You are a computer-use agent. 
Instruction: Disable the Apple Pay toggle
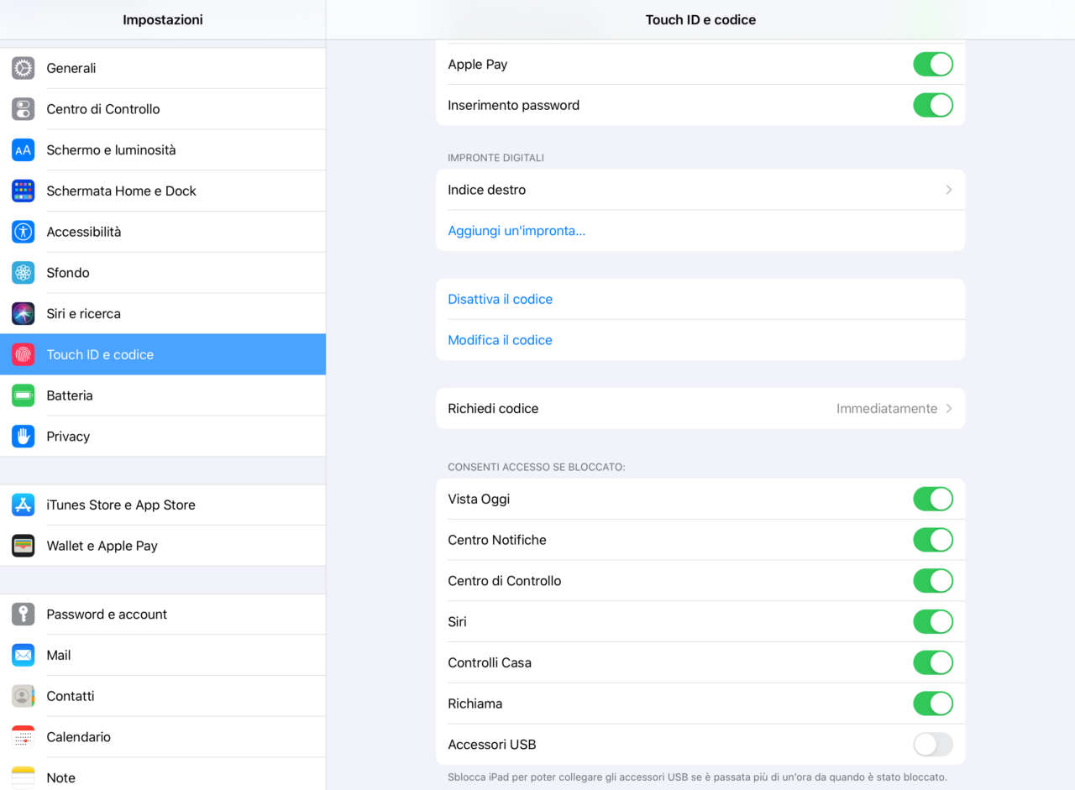(932, 65)
